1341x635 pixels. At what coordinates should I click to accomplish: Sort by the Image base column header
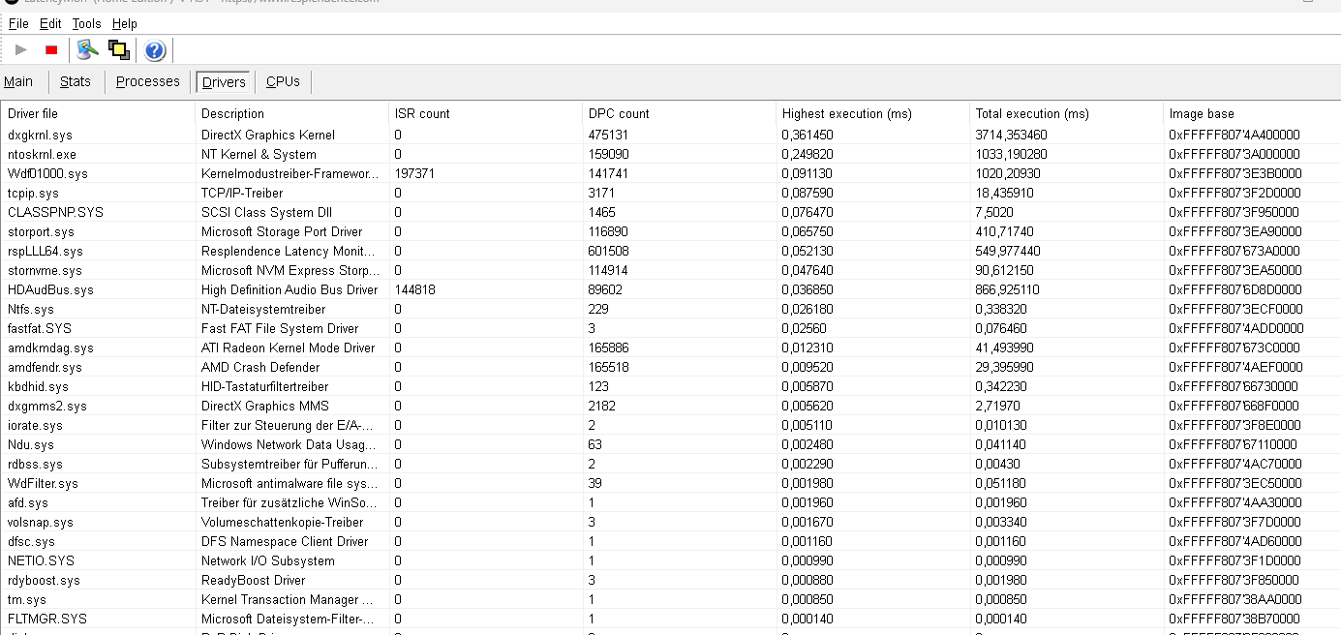pos(1252,113)
